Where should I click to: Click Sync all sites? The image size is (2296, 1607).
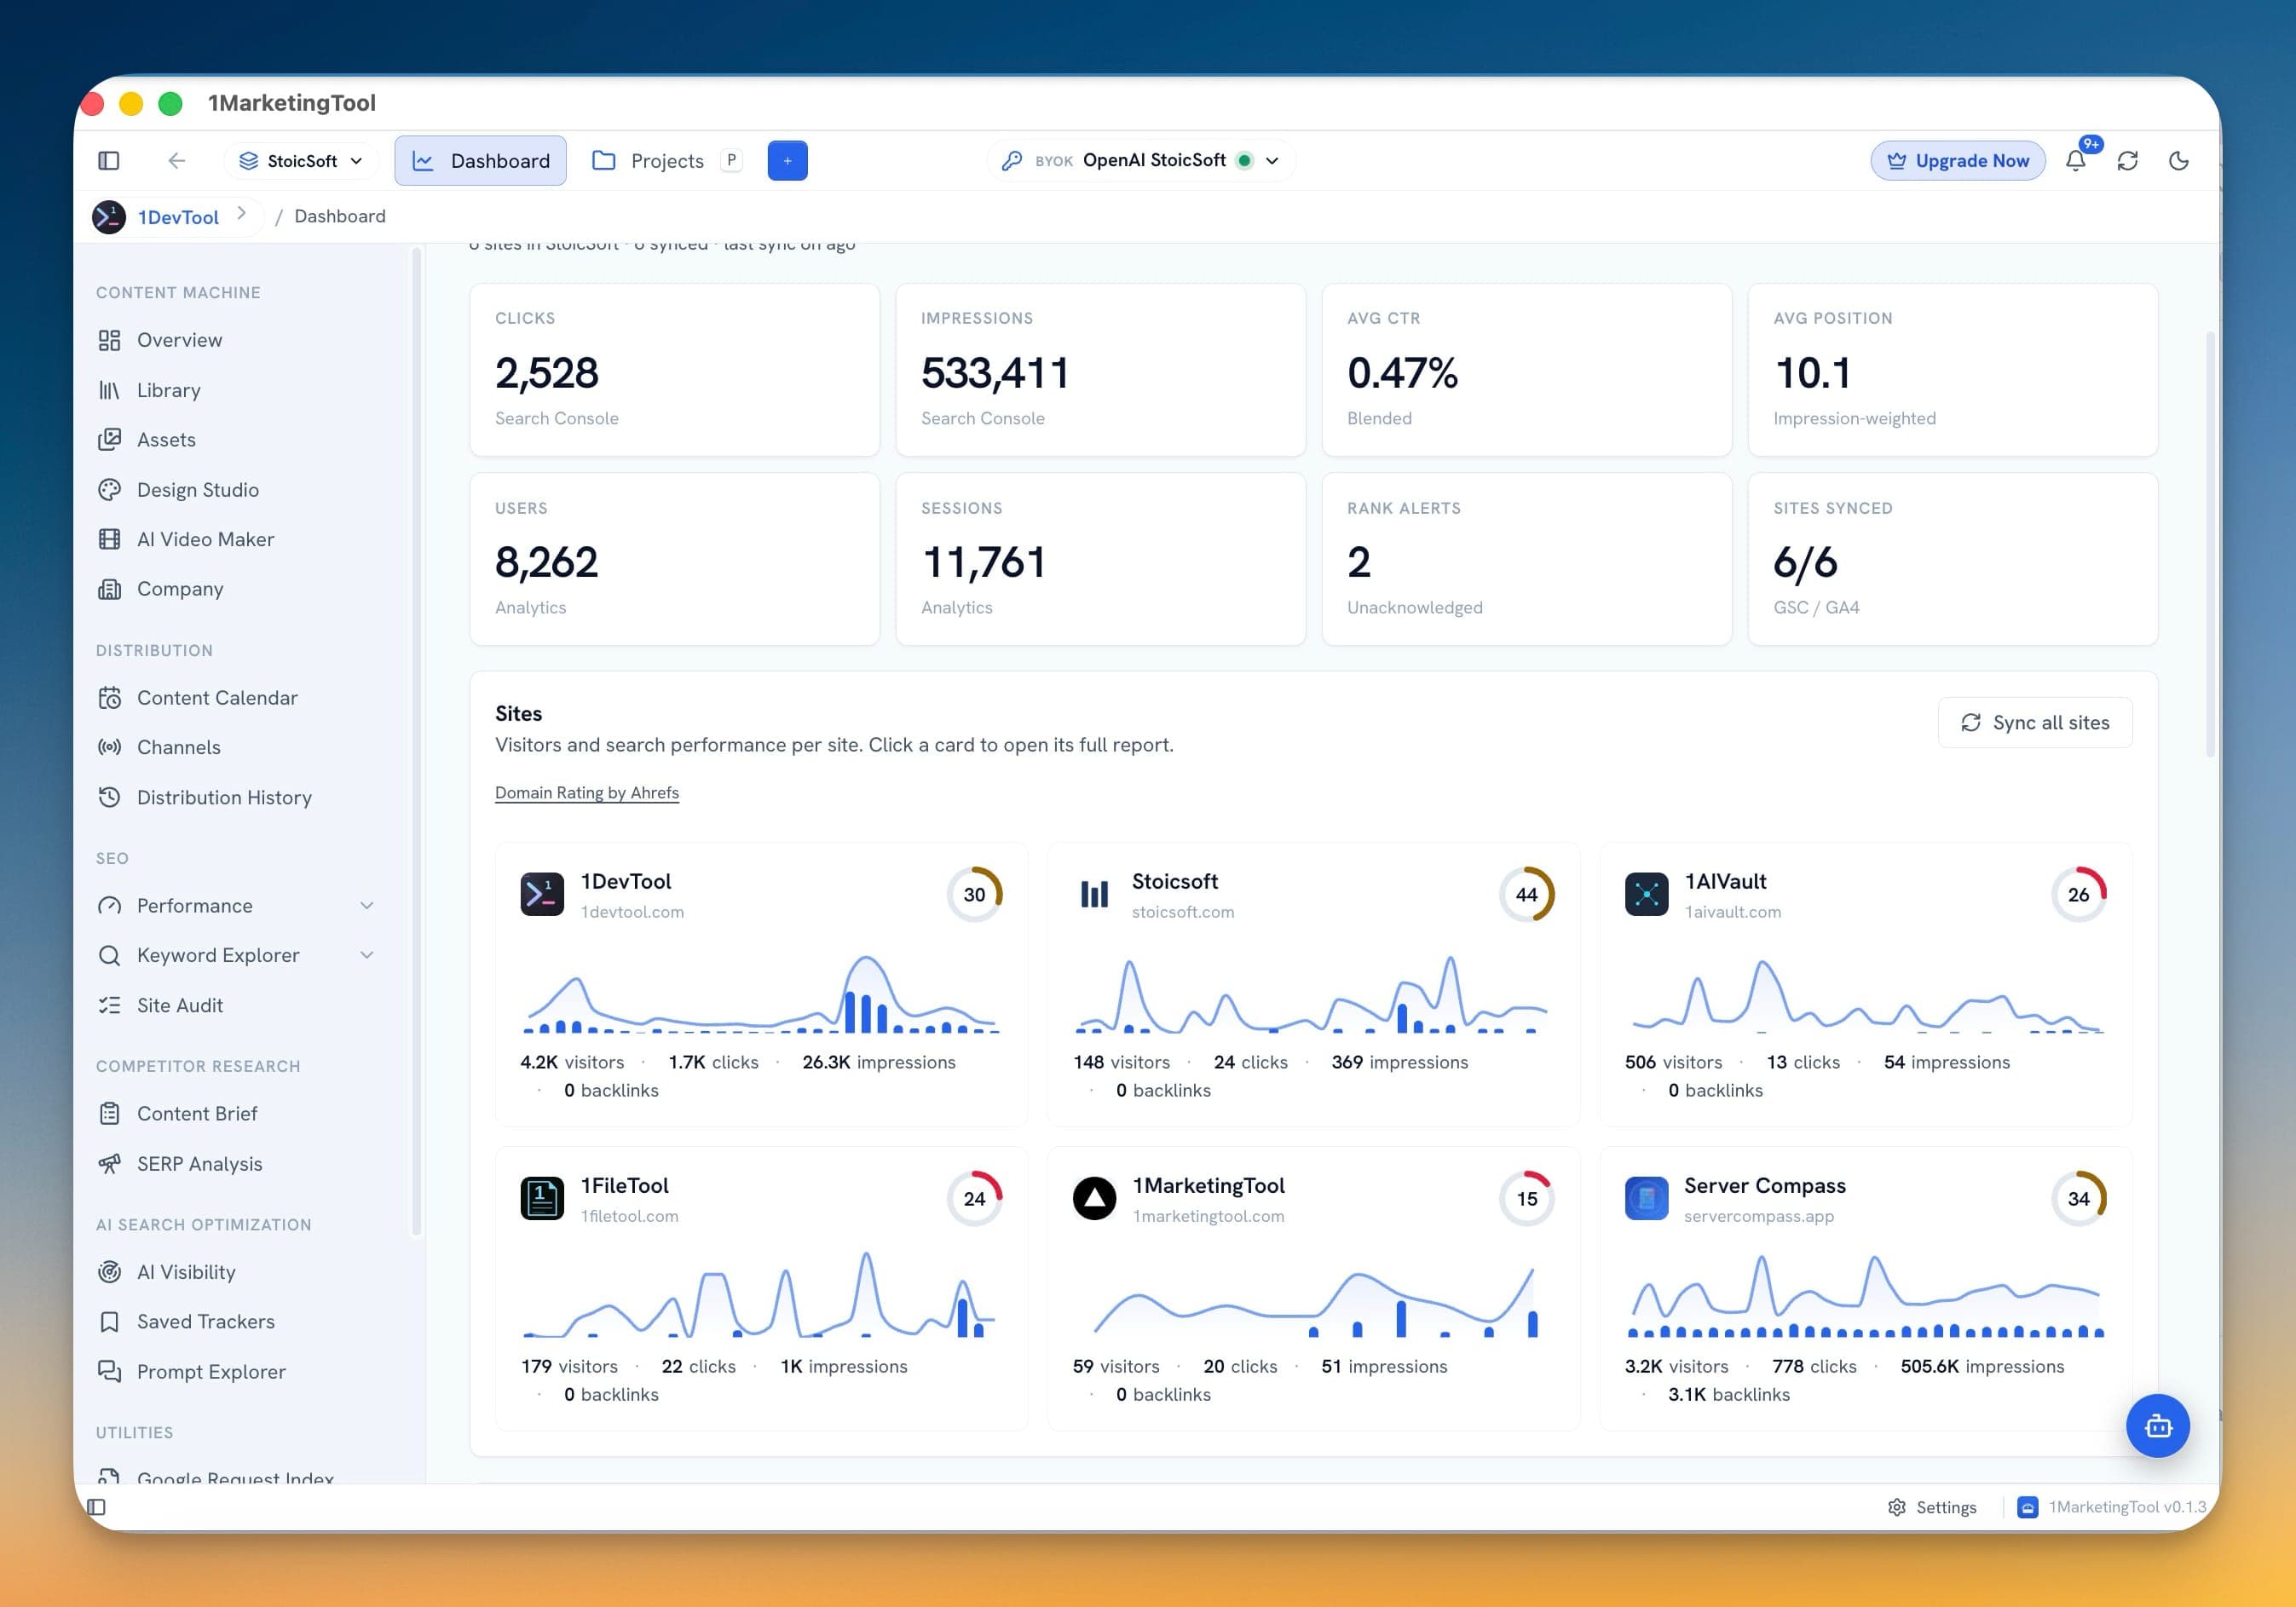(2035, 723)
